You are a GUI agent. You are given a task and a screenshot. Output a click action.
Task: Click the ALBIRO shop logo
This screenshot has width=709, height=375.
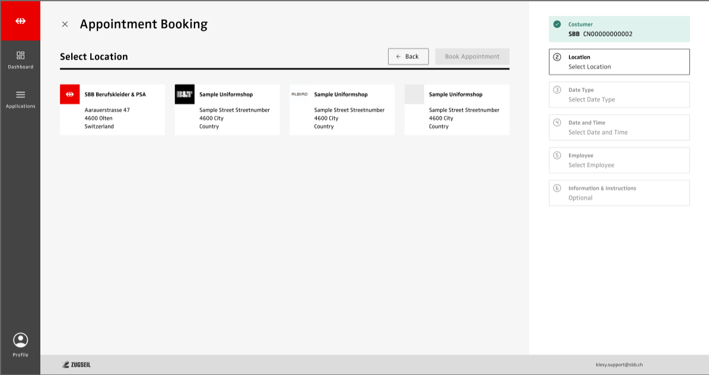click(299, 94)
